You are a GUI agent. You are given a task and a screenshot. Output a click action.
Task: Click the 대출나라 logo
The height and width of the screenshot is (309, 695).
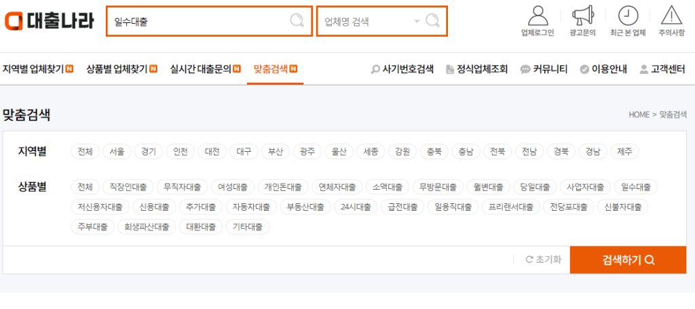tap(49, 21)
